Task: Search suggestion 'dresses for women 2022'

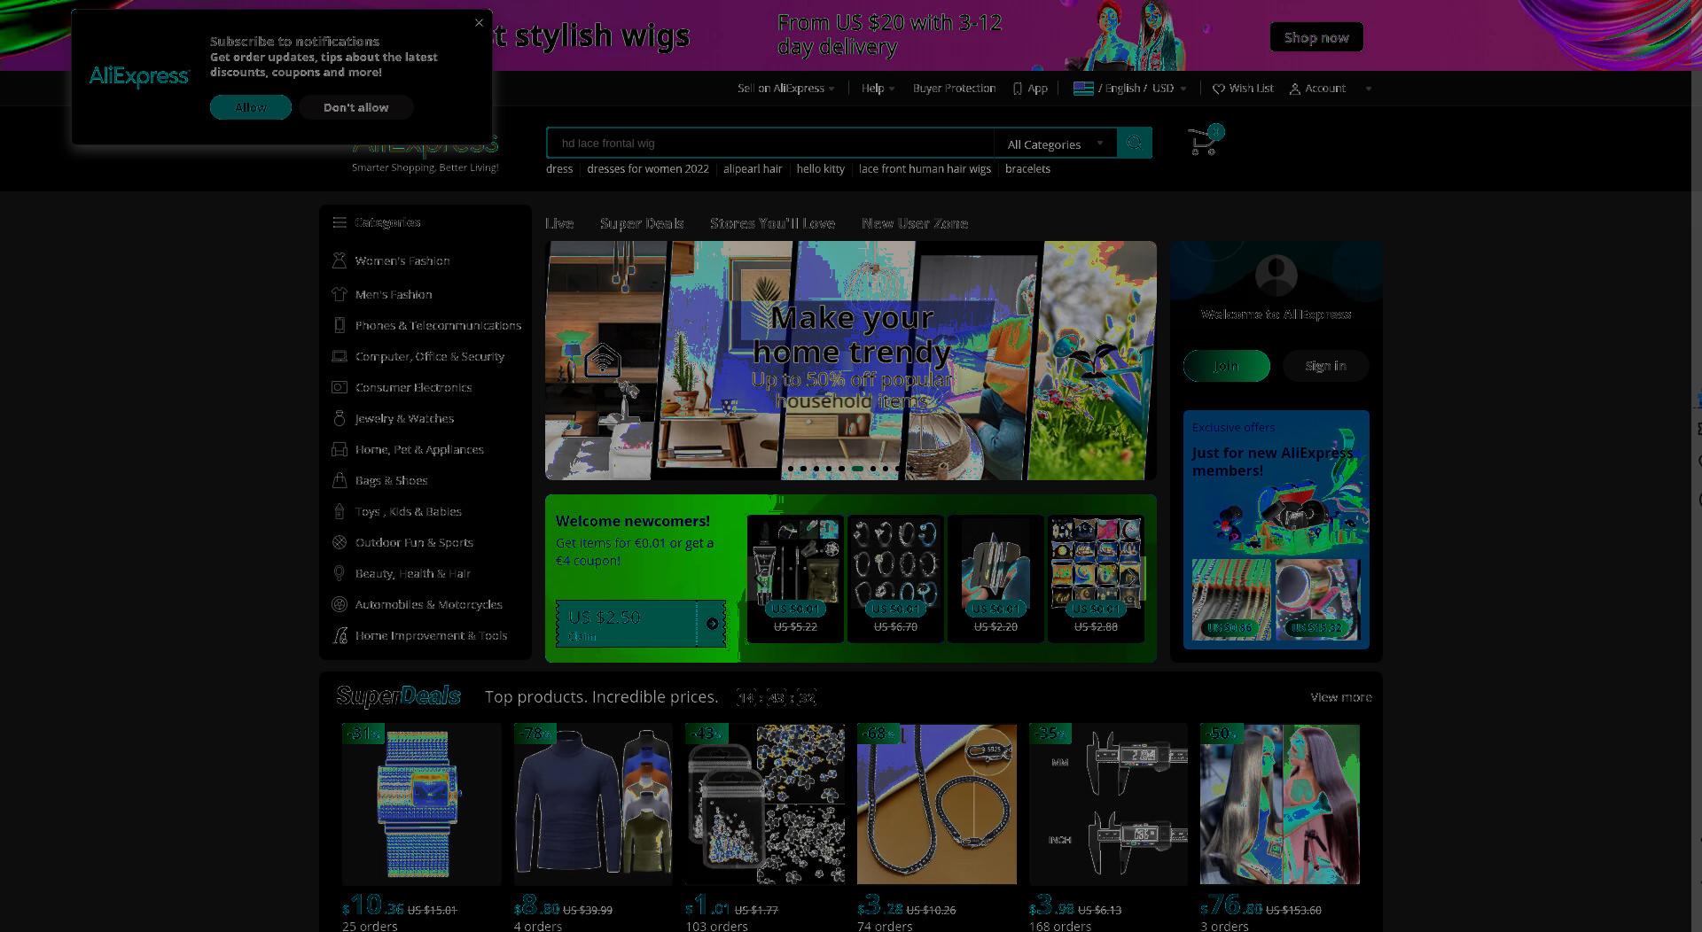Action: (x=648, y=169)
